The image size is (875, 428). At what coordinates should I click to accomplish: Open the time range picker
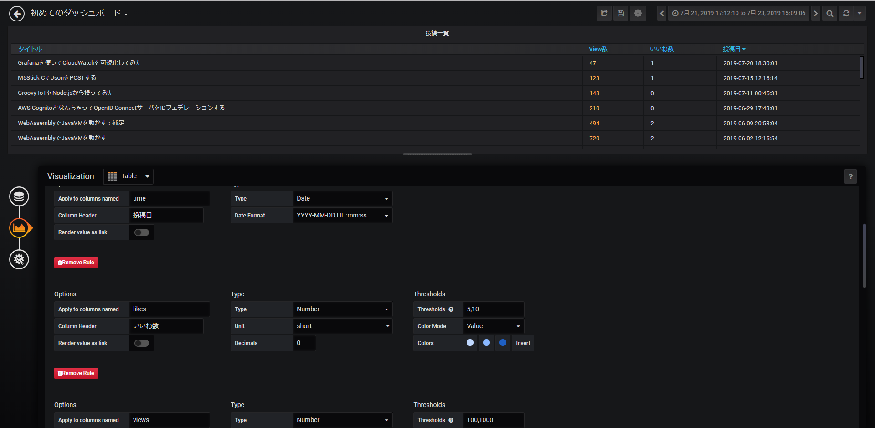click(739, 13)
